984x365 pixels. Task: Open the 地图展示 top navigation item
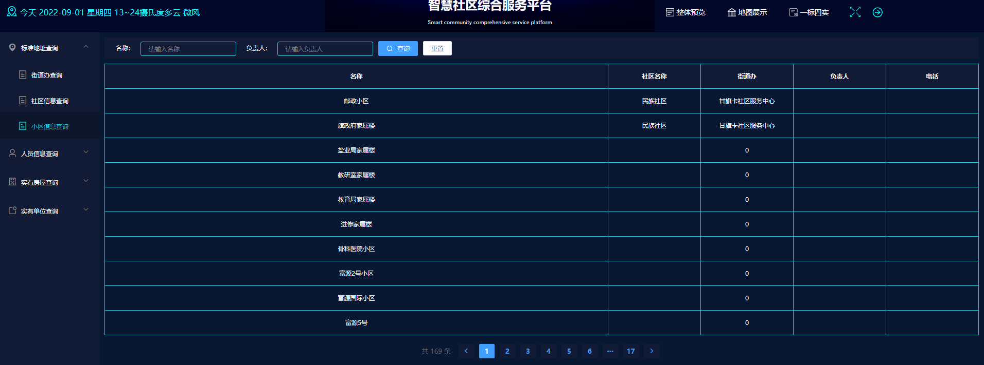[x=747, y=12]
